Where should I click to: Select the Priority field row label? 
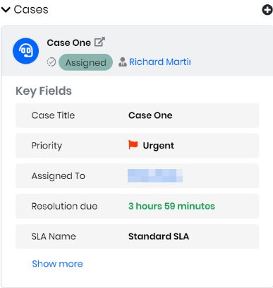pos(47,146)
